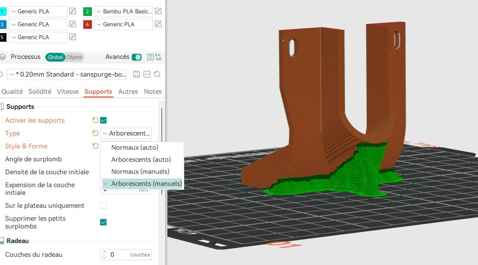478x265 pixels.
Task: Click the red filament 4 color swatch
Action: (x=88, y=25)
